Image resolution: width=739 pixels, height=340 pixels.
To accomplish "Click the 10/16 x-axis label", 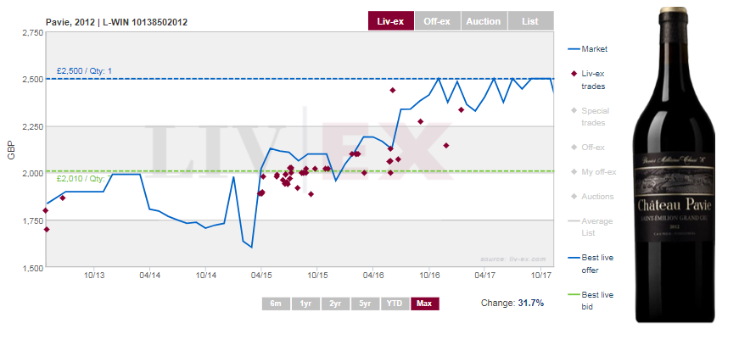I will [x=428, y=274].
